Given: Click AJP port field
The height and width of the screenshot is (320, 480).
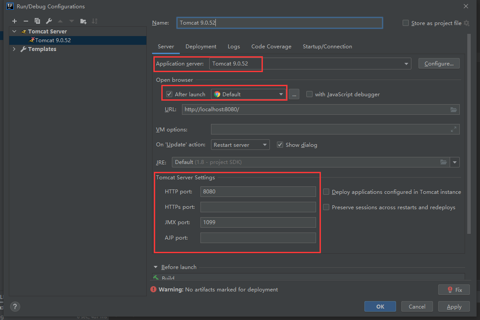Looking at the screenshot, I should point(258,238).
